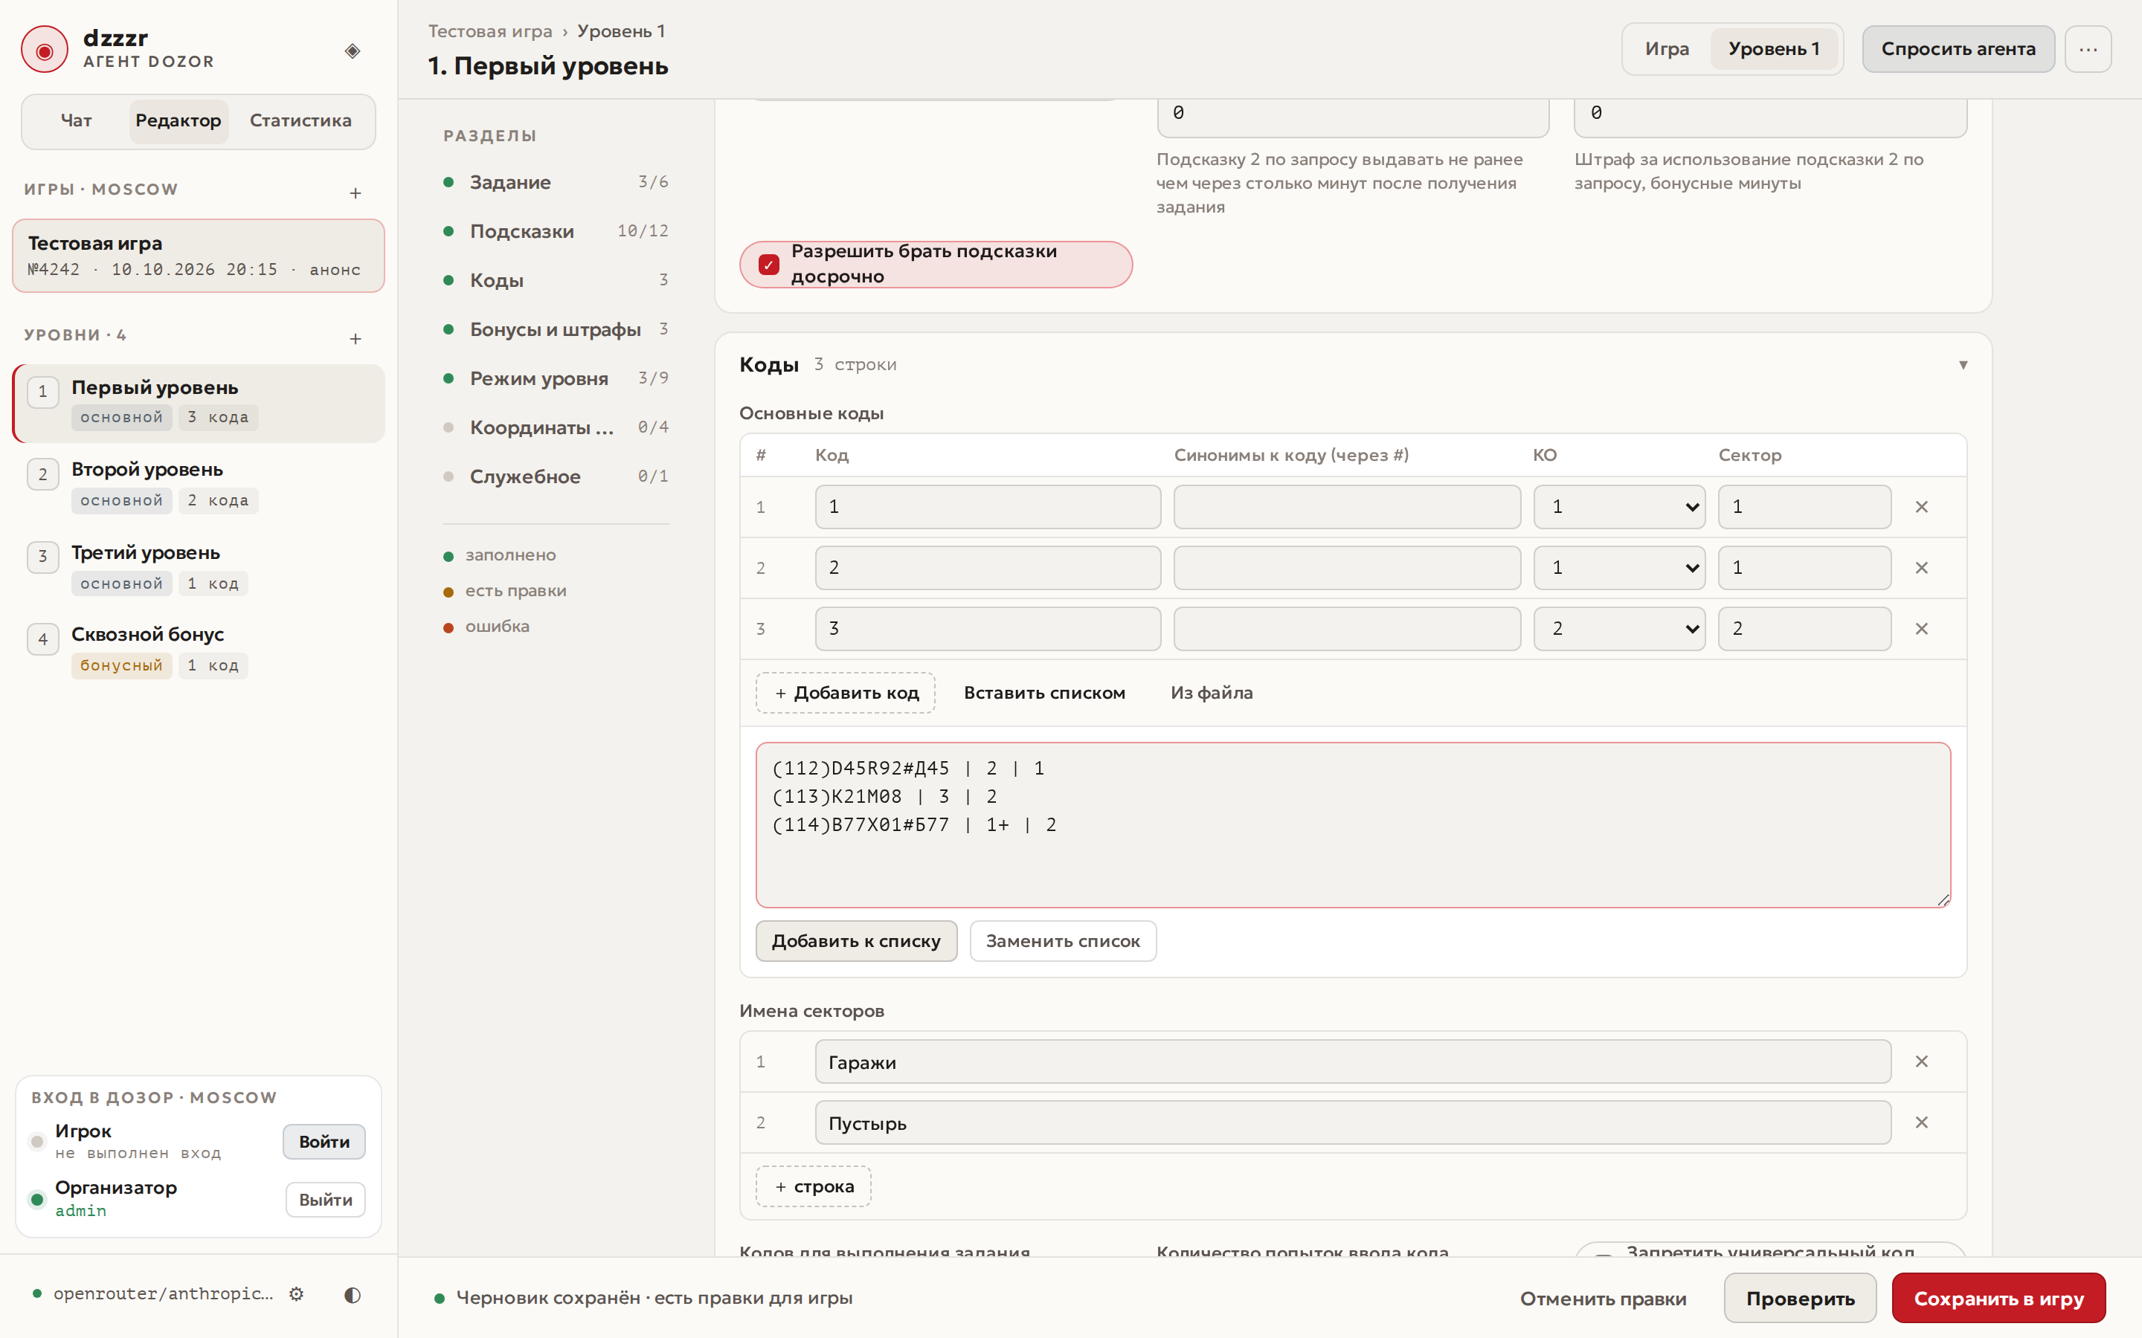2142x1338 pixels.
Task: Click Спросить агента button
Action: click(1958, 50)
